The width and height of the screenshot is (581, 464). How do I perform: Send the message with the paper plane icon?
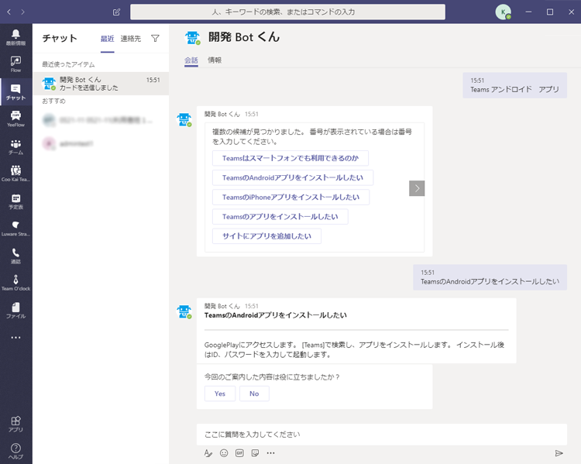559,453
